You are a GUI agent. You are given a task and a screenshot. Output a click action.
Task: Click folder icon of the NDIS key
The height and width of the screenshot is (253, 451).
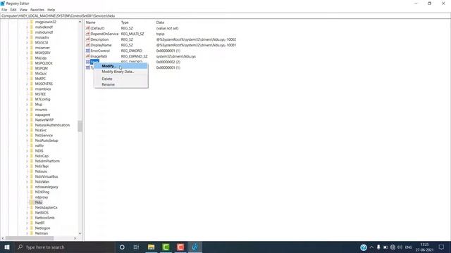point(32,150)
